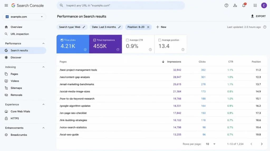Click the Search type: Web filter chip
270x151 pixels.
[x=72, y=27]
